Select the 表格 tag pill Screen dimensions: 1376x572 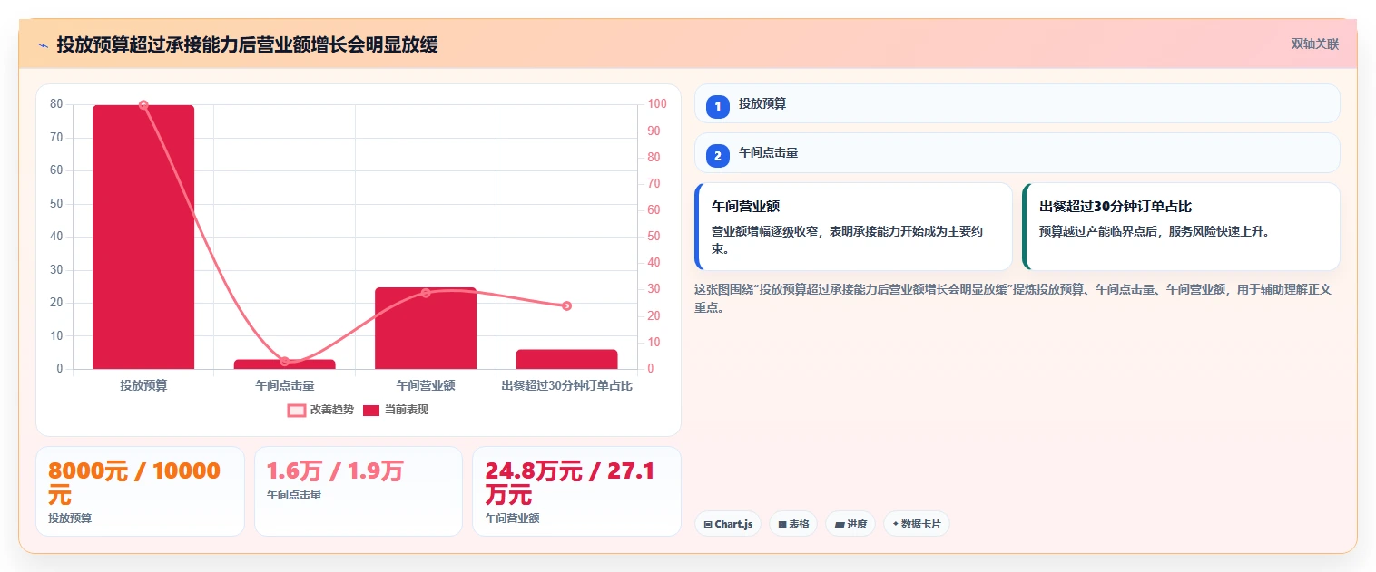tap(793, 524)
